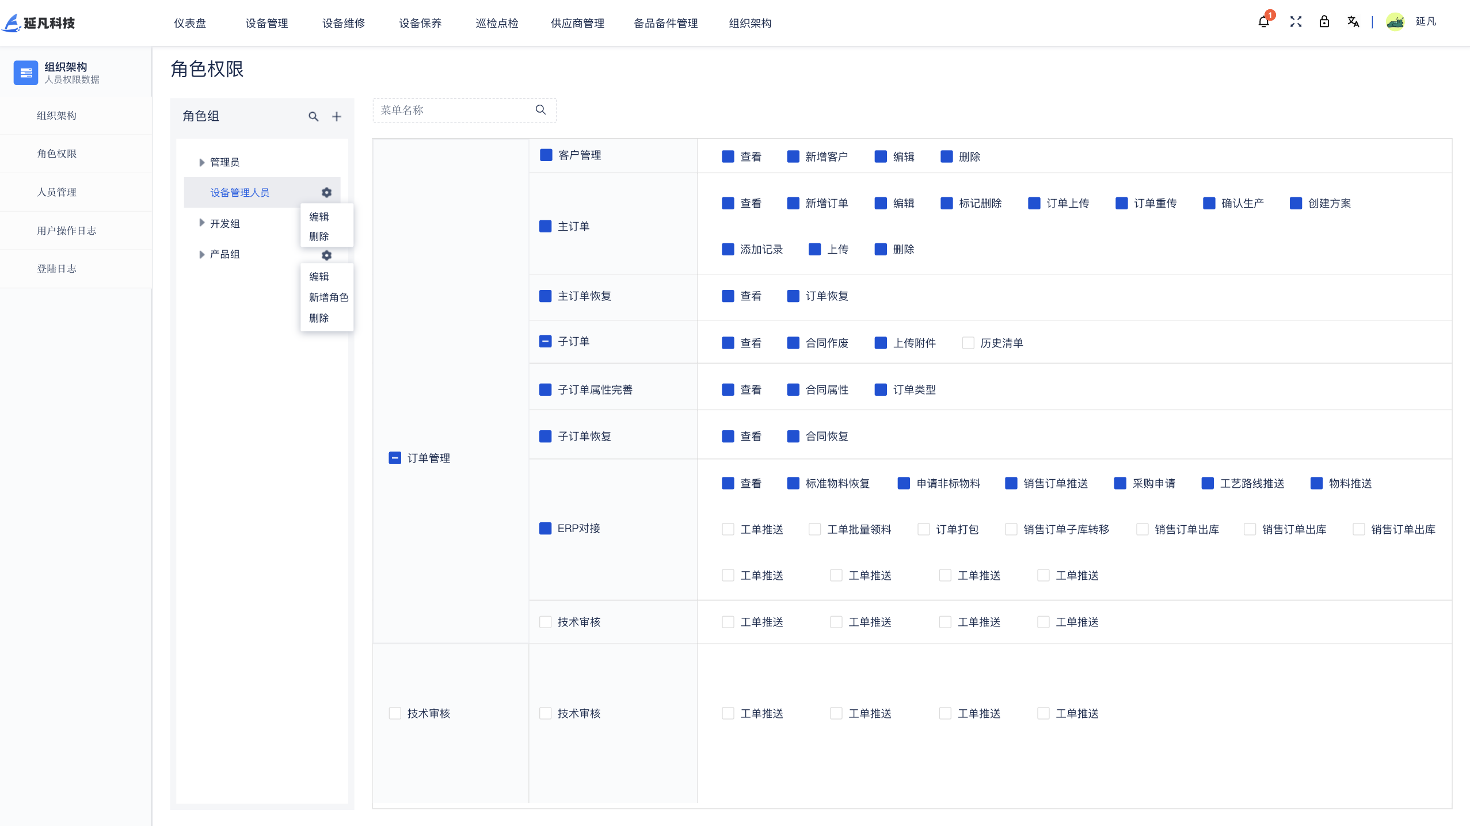
Task: Expand the 管理员 tree node
Action: pyautogui.click(x=201, y=162)
